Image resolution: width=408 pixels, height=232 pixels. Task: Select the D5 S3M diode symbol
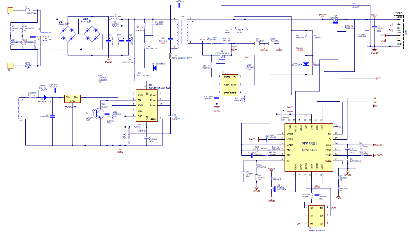tap(155, 68)
